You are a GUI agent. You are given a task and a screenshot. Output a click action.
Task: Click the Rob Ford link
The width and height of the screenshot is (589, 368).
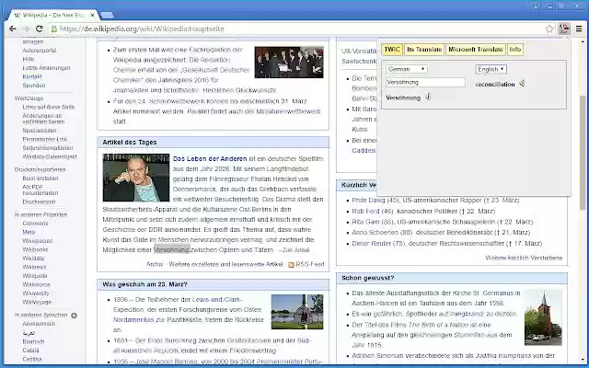pos(366,212)
